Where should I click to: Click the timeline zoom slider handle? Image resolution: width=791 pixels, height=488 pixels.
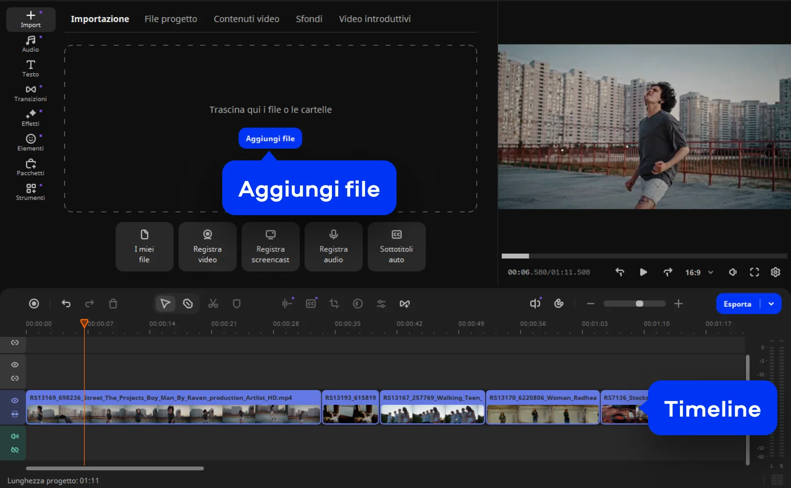639,304
